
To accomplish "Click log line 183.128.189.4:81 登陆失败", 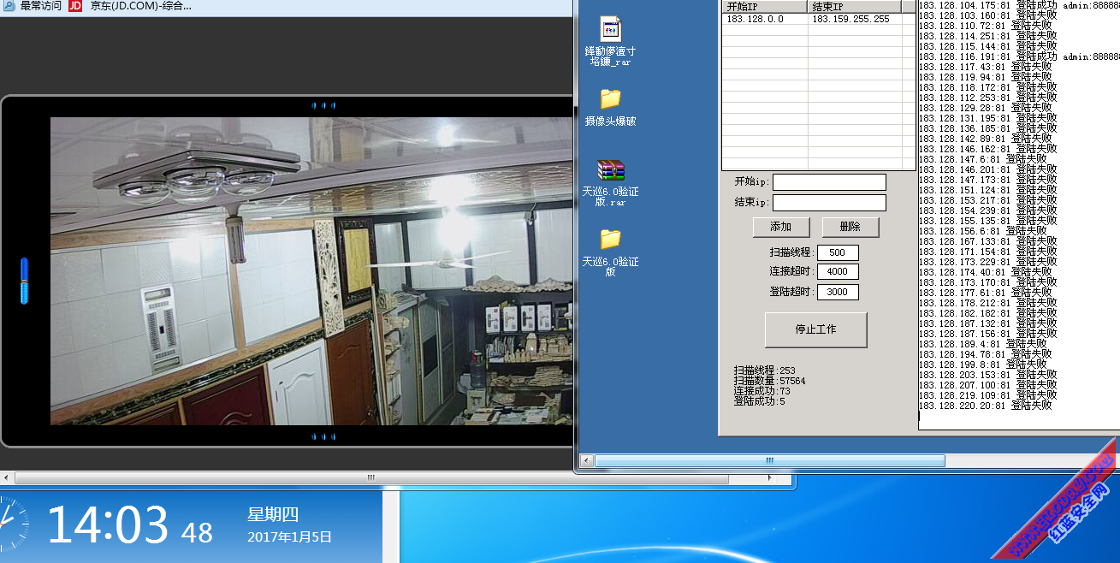I will tap(983, 344).
